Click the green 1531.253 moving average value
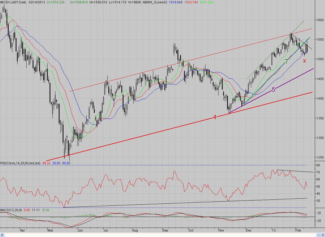 click(206, 2)
